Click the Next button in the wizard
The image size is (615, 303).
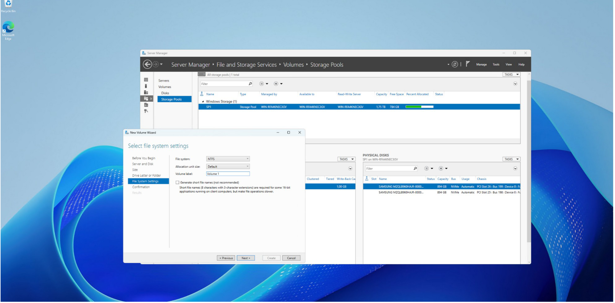pos(246,258)
